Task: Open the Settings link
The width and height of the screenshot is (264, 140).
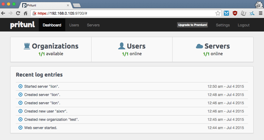Action: click(x=223, y=25)
